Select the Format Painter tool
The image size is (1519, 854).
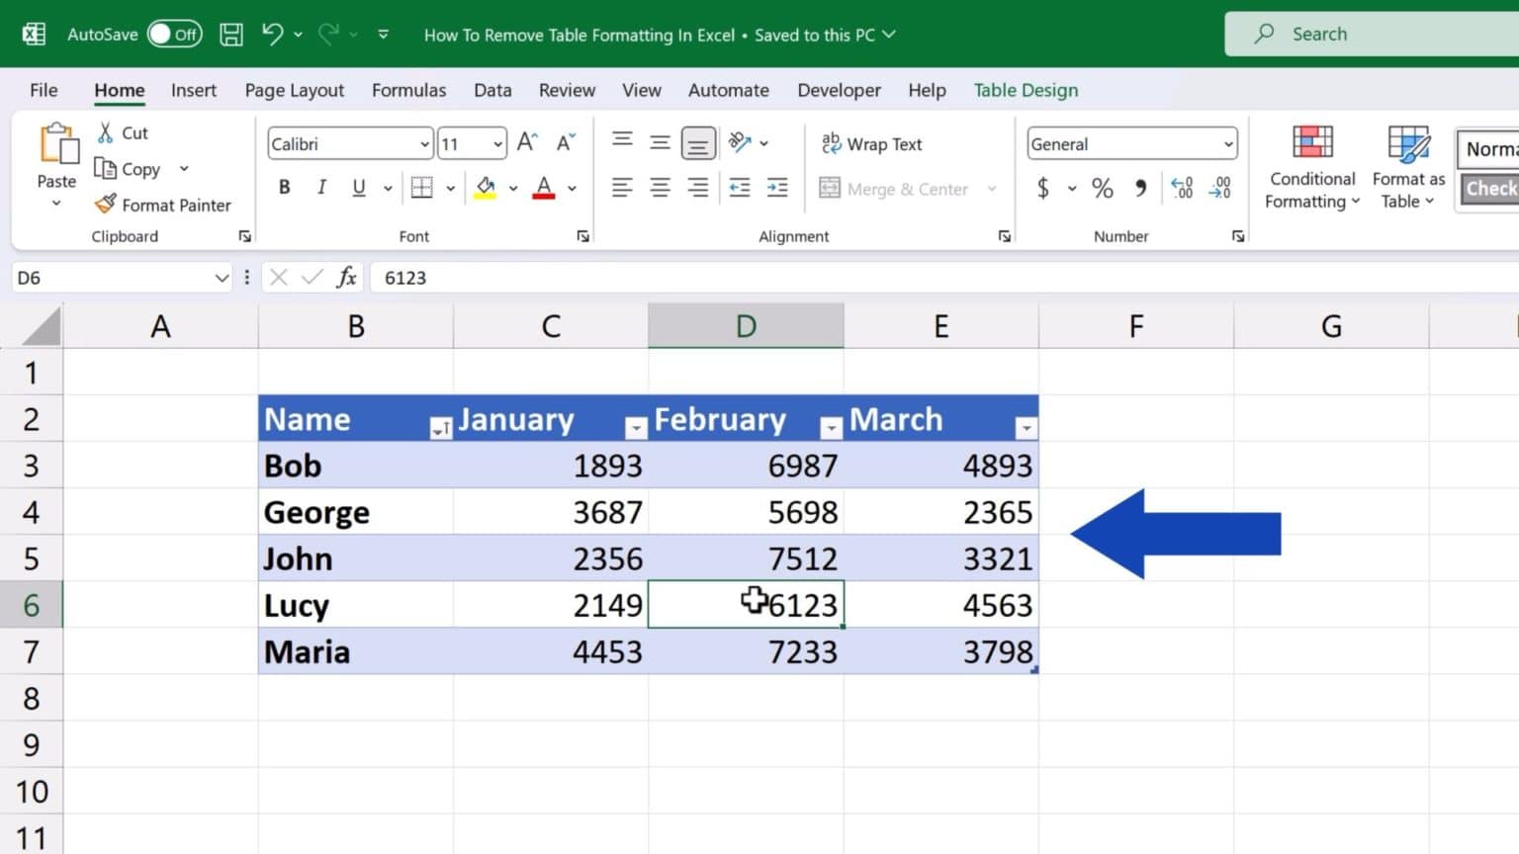pyautogui.click(x=163, y=205)
